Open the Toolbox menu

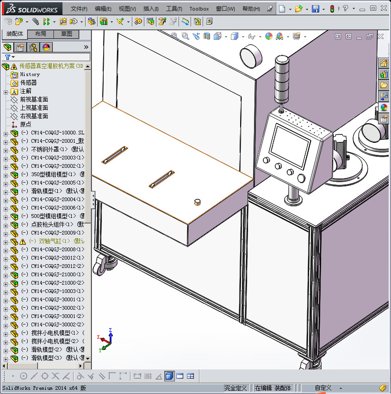coord(199,9)
